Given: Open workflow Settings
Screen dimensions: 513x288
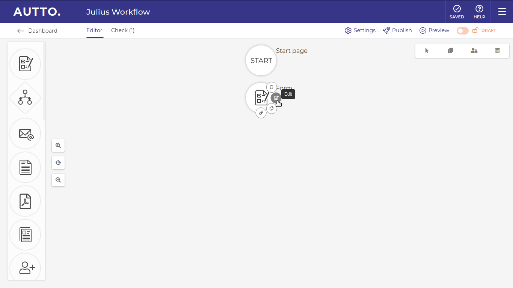Looking at the screenshot, I should coord(360,30).
